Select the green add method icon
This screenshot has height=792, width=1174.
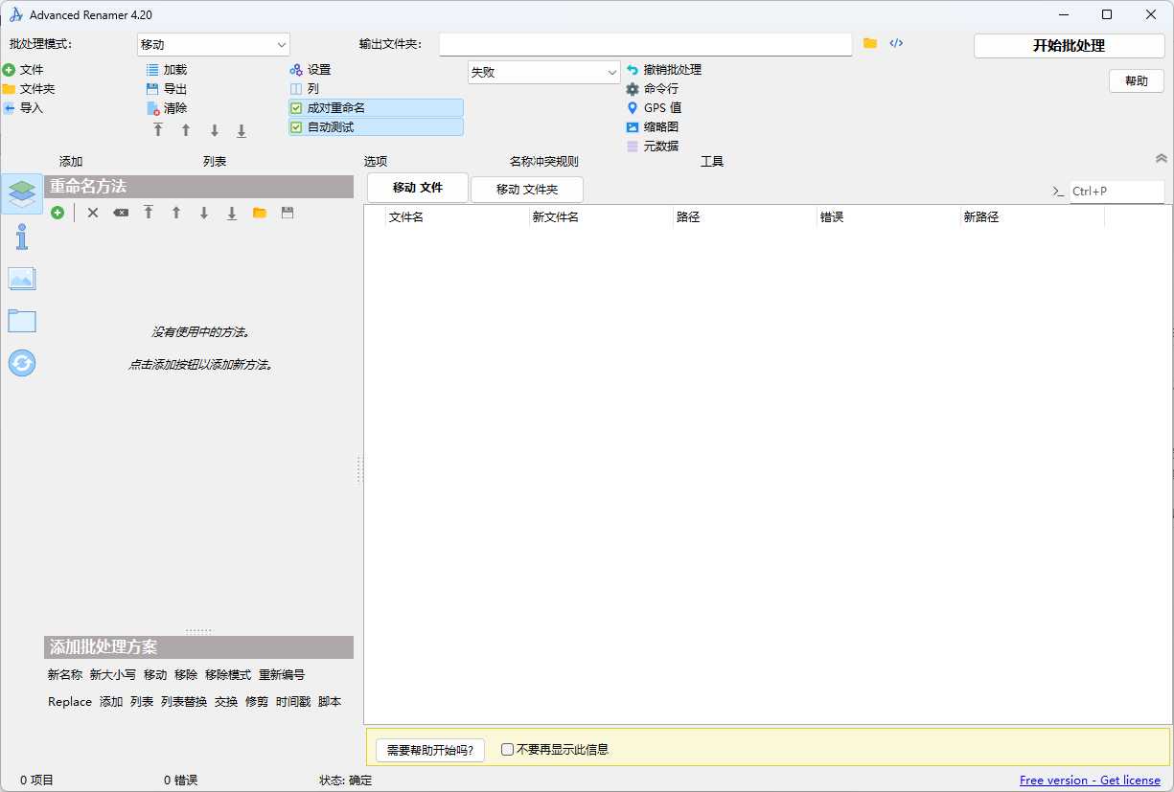[x=58, y=212]
